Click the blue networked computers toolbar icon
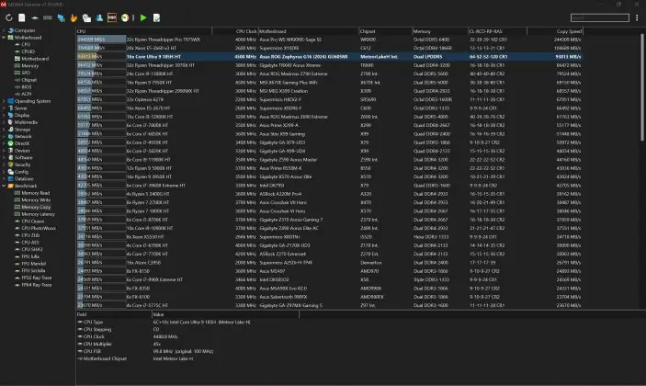 (61, 17)
